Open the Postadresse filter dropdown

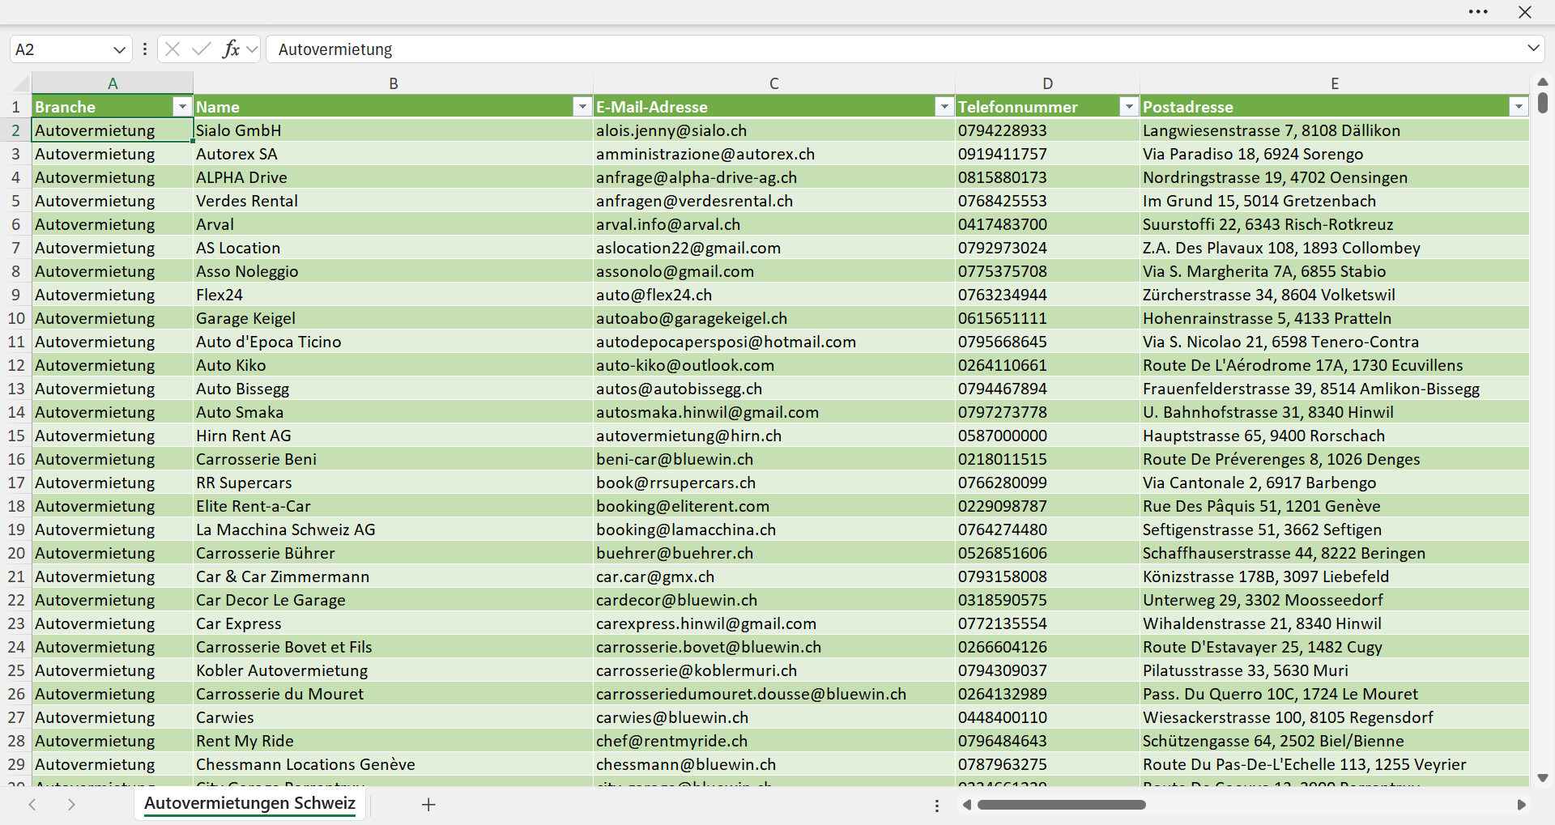1519,107
